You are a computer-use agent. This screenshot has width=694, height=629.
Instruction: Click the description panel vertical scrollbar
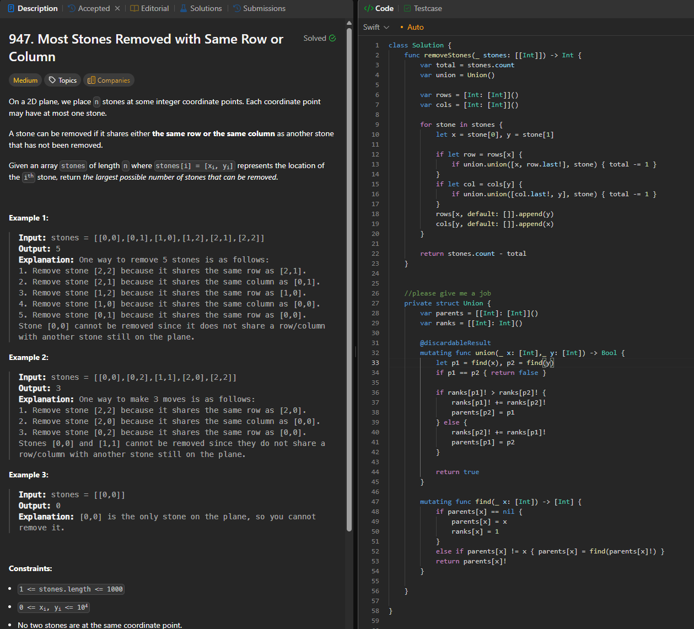point(349,276)
